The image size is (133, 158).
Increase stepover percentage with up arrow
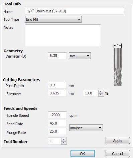[x=101, y=92]
